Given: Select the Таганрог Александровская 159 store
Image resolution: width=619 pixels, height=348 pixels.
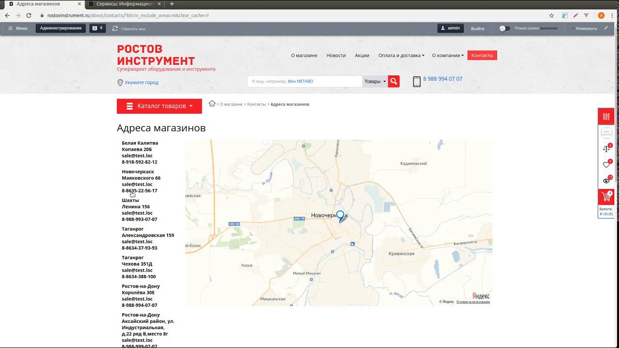Looking at the screenshot, I should 148,238.
